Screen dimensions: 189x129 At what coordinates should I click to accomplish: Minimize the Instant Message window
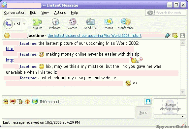170,5
